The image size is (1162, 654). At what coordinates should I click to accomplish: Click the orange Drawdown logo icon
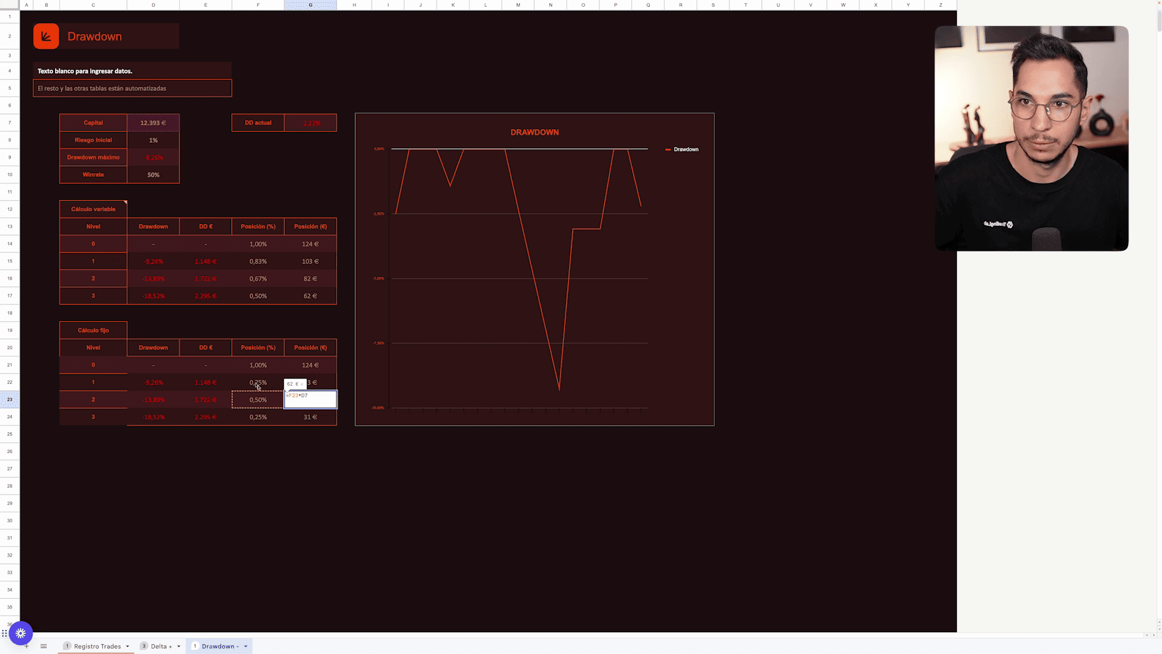(46, 36)
